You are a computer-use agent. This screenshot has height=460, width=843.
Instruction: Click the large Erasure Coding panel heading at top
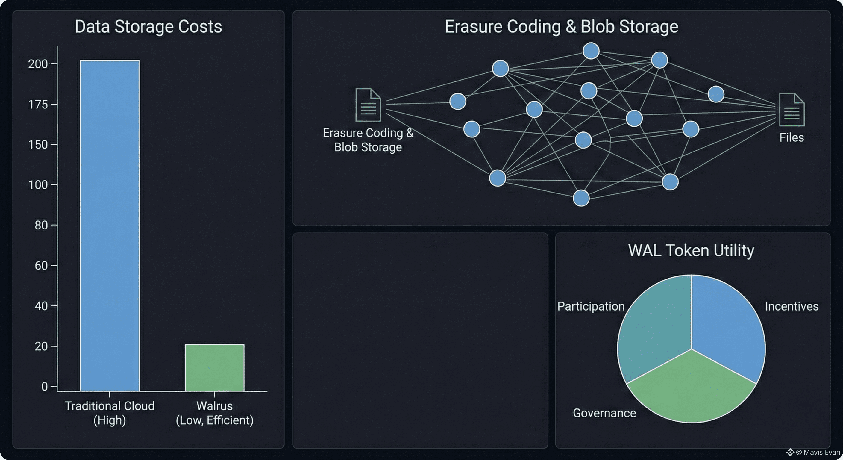click(x=561, y=27)
